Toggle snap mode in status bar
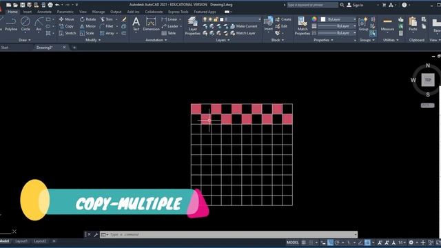 pyautogui.click(x=311, y=242)
